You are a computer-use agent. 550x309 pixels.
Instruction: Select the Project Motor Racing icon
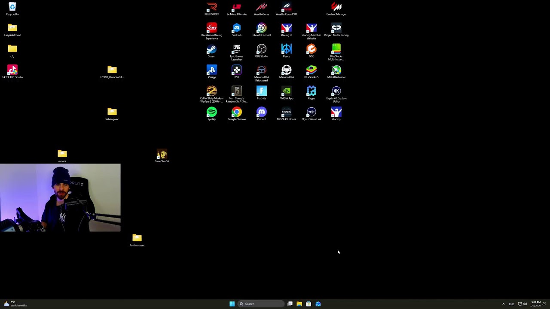pyautogui.click(x=336, y=30)
